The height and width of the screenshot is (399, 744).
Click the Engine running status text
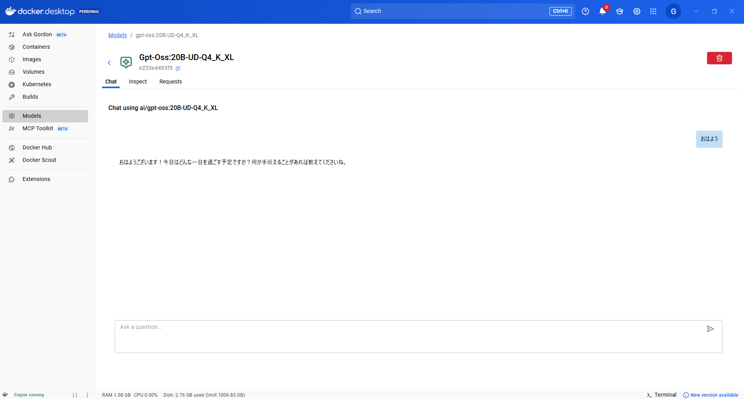[29, 395]
